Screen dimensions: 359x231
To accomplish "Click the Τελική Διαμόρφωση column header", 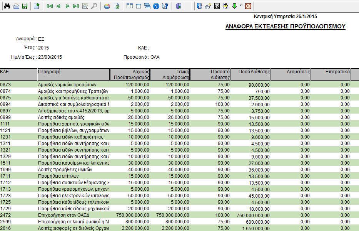I will tap(170, 74).
